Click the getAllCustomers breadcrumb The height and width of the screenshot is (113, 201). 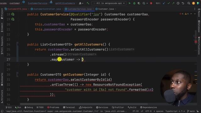point(65,3)
